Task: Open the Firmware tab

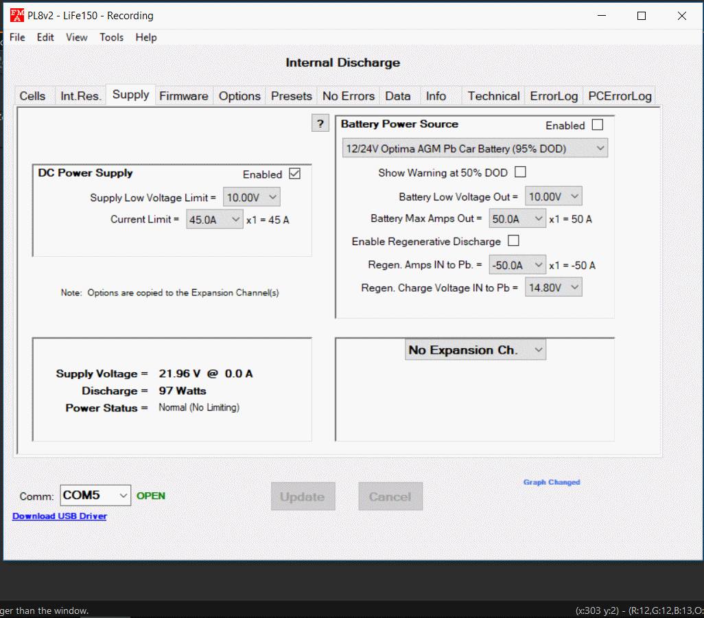Action: 183,96
